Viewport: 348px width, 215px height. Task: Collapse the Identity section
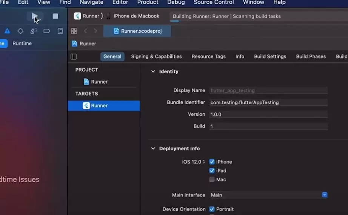[153, 71]
